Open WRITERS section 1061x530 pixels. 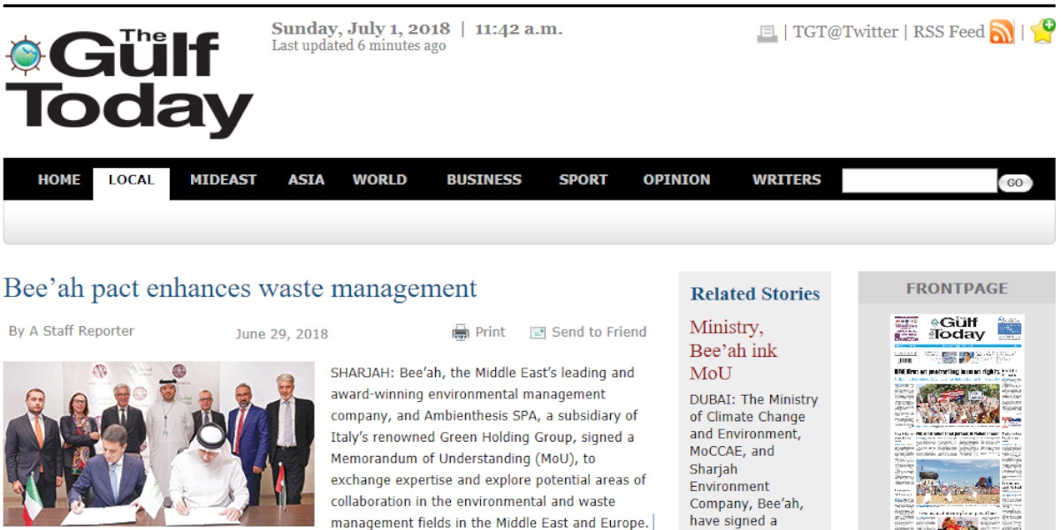pos(786,179)
